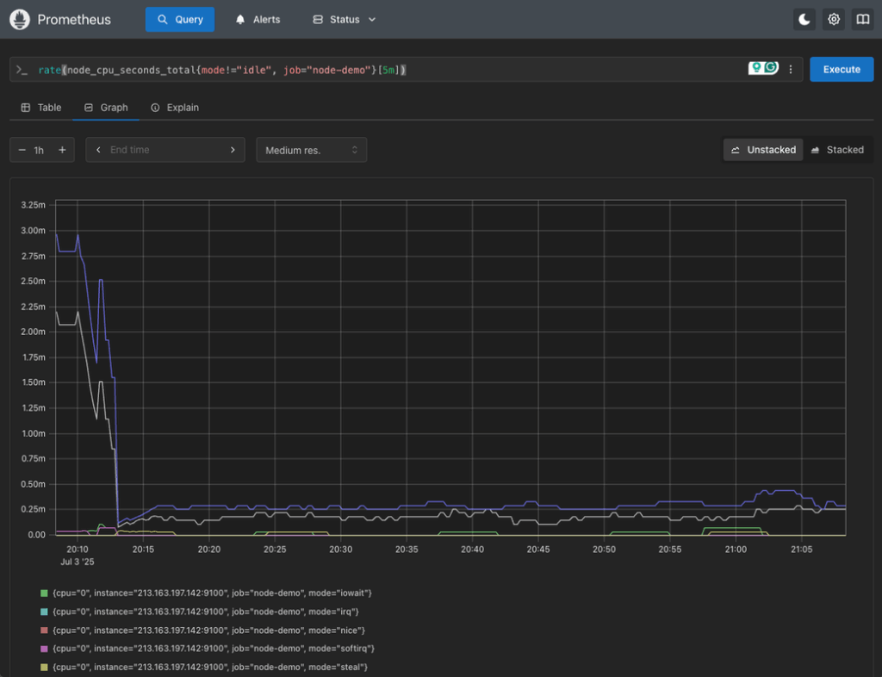The width and height of the screenshot is (882, 677).
Task: Toggle dark theme moon icon
Action: 804,20
